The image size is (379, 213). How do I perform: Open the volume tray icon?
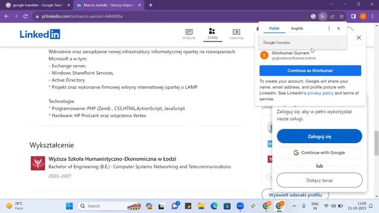(333, 206)
